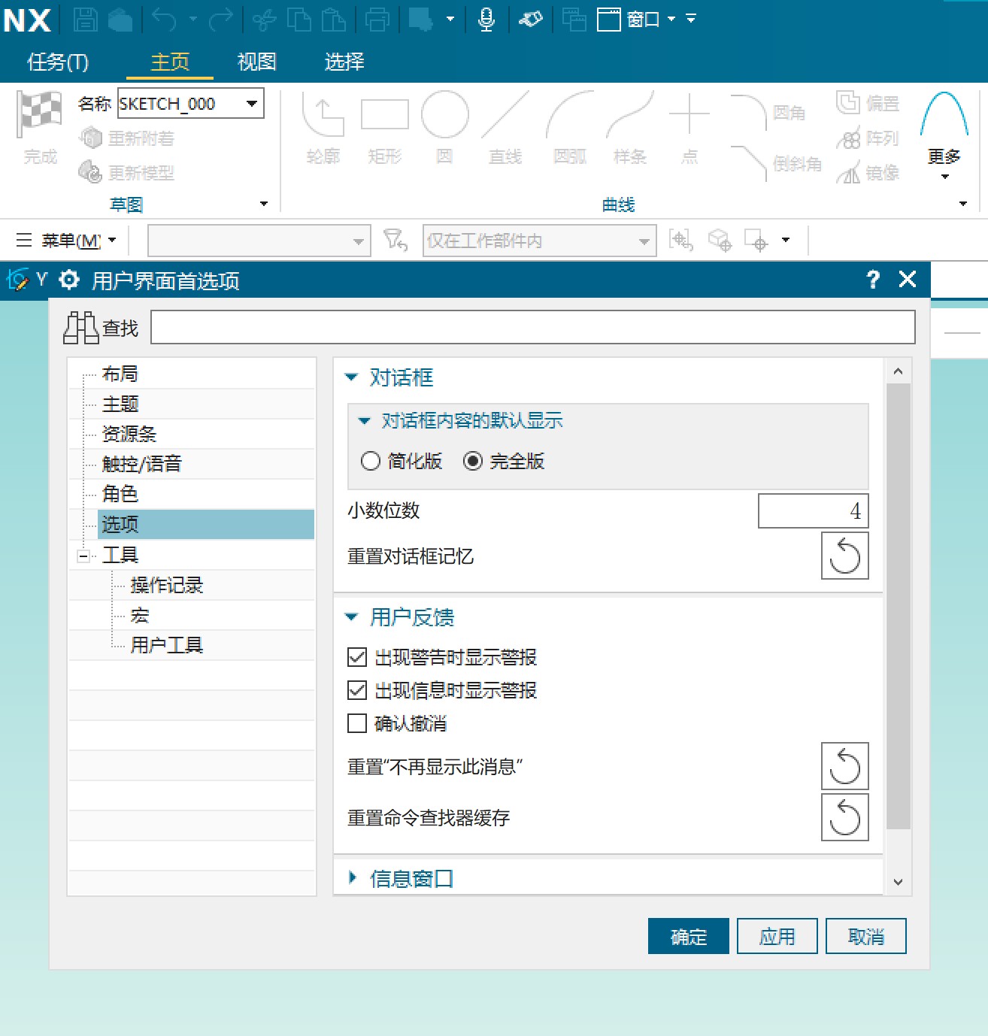Screen dimensions: 988x1036
Task: Click reset 不再显示此消息 button
Action: pos(845,766)
